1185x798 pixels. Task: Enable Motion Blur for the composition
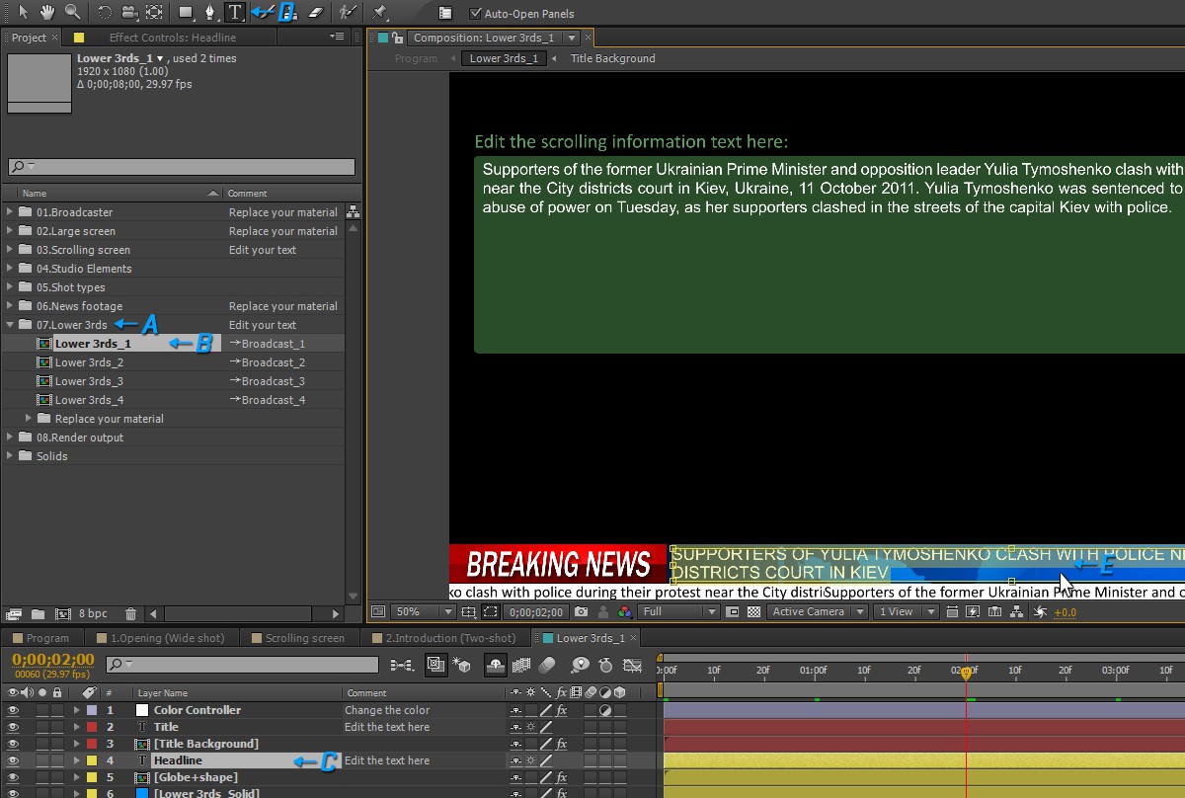point(548,666)
